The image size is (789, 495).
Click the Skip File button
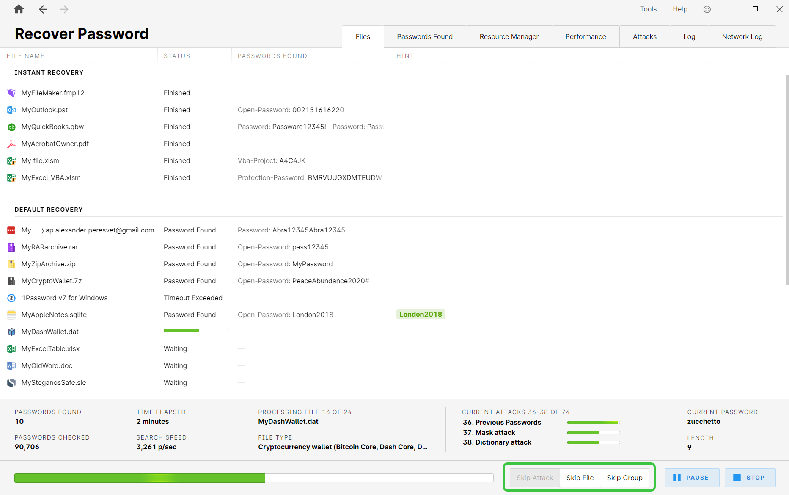point(580,478)
